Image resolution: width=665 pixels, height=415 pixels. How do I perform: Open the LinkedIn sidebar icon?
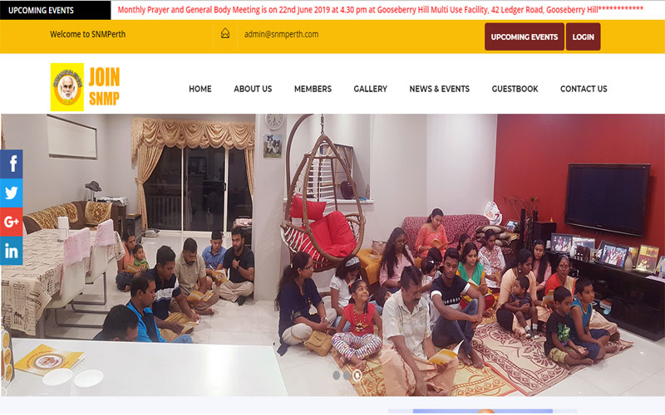(12, 251)
